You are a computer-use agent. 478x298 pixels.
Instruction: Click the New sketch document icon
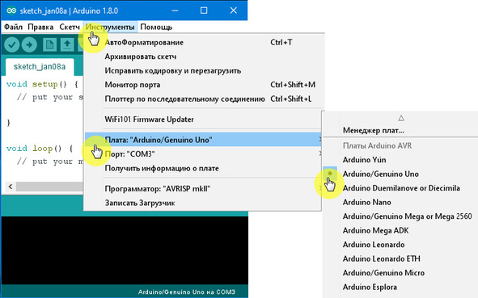[x=49, y=45]
